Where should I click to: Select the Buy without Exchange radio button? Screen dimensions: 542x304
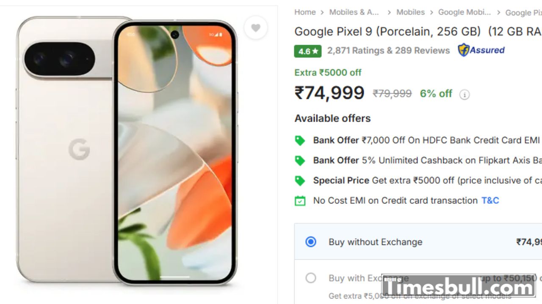coord(311,242)
